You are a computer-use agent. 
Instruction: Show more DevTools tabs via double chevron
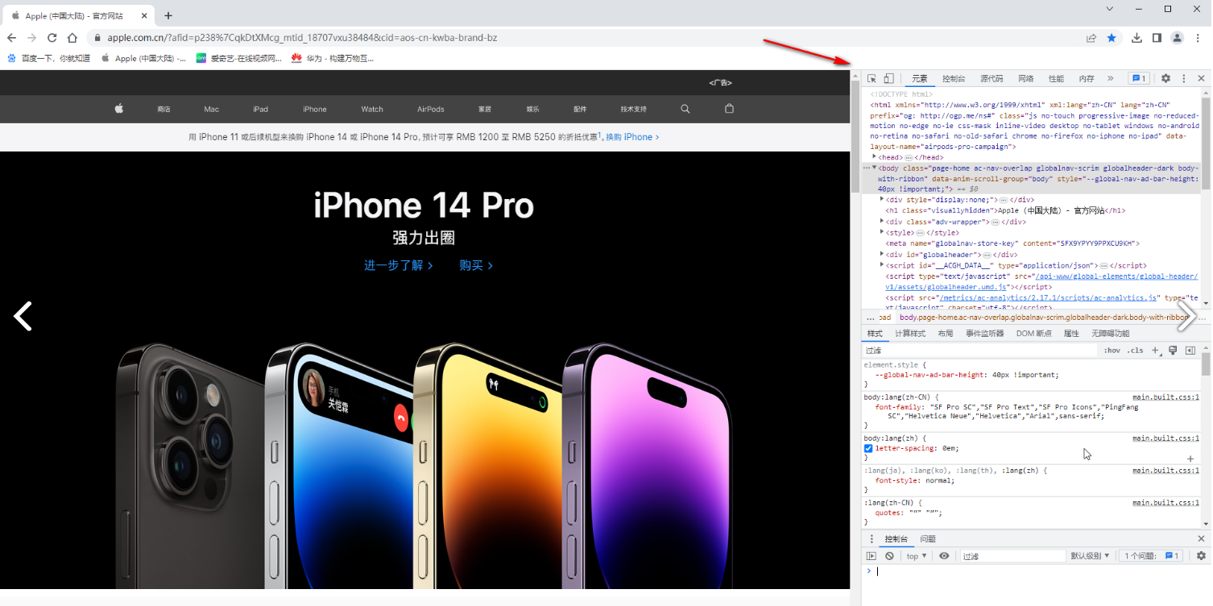point(1110,78)
